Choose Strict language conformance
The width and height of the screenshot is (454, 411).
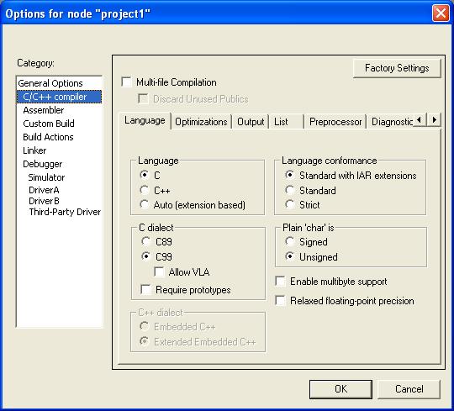289,204
